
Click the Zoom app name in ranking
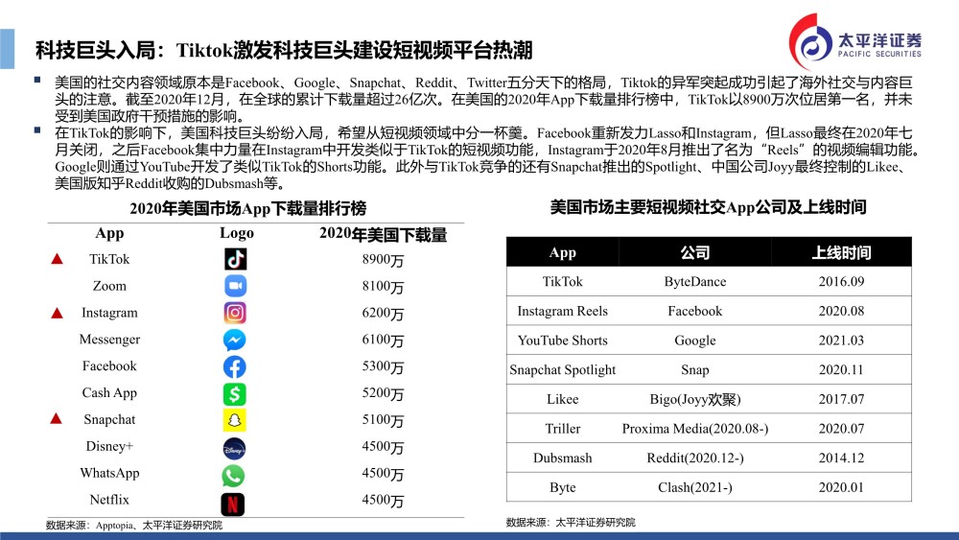pyautogui.click(x=109, y=286)
